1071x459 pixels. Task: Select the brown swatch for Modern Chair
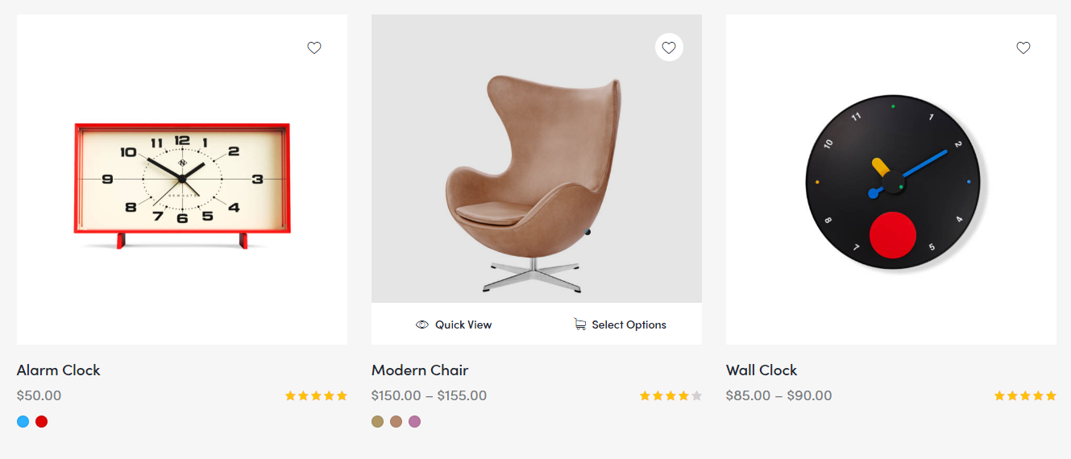(396, 421)
